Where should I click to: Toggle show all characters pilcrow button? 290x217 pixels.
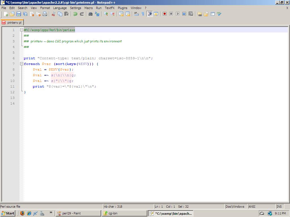tap(143, 14)
